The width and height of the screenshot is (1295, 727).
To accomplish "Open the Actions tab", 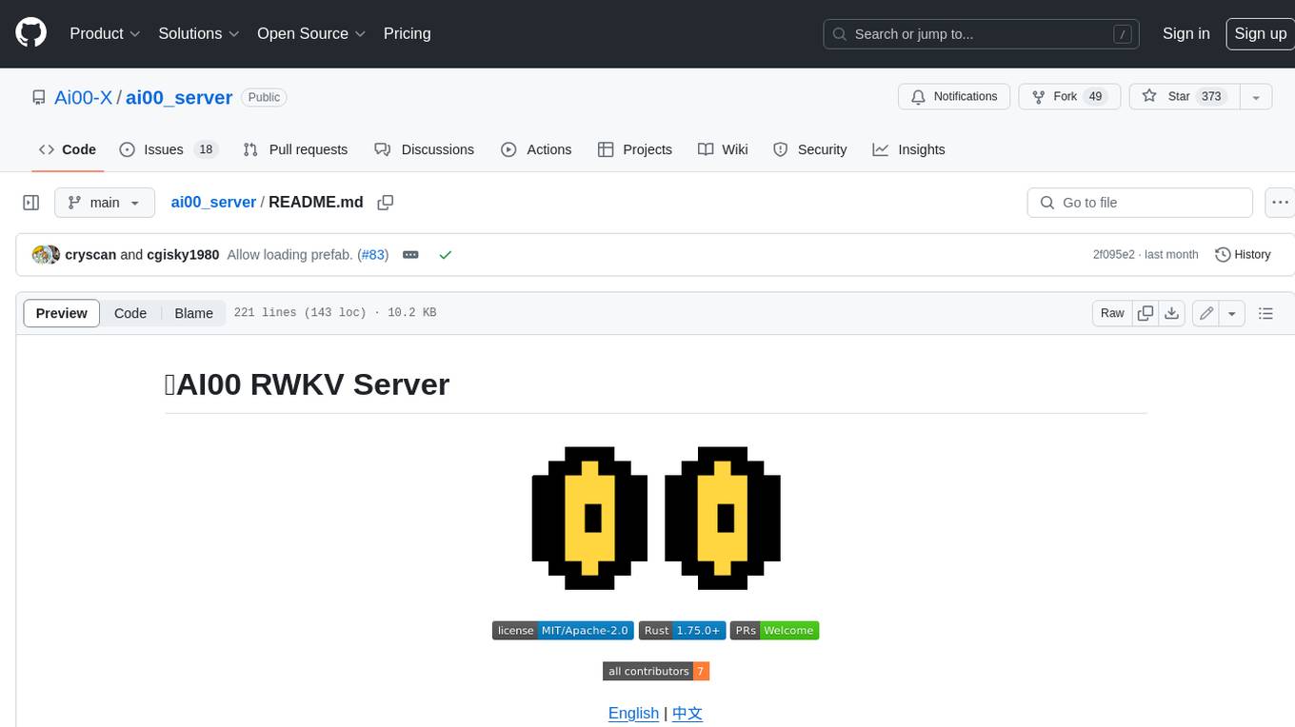I will [536, 149].
